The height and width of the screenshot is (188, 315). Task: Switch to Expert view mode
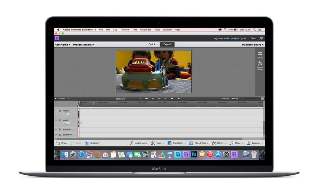167,44
